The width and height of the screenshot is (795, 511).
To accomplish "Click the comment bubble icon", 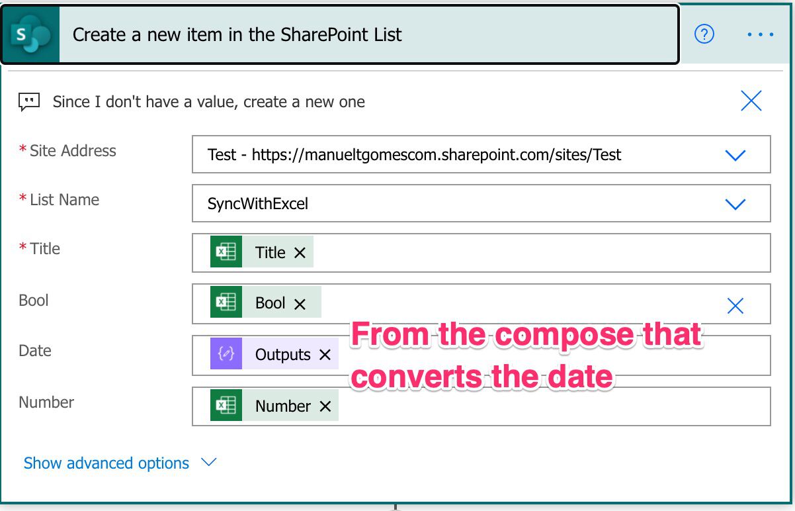I will click(28, 101).
